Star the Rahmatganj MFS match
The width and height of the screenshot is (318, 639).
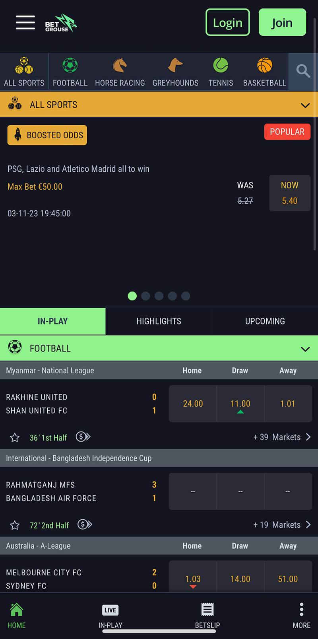(15, 525)
